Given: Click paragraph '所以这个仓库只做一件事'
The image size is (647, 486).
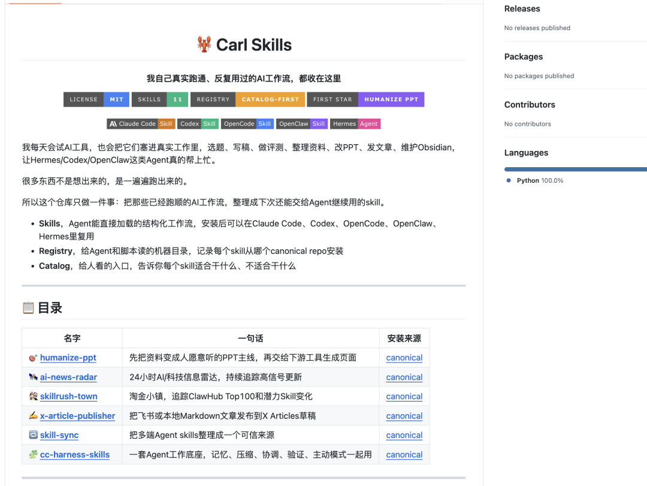Looking at the screenshot, I should 205,202.
